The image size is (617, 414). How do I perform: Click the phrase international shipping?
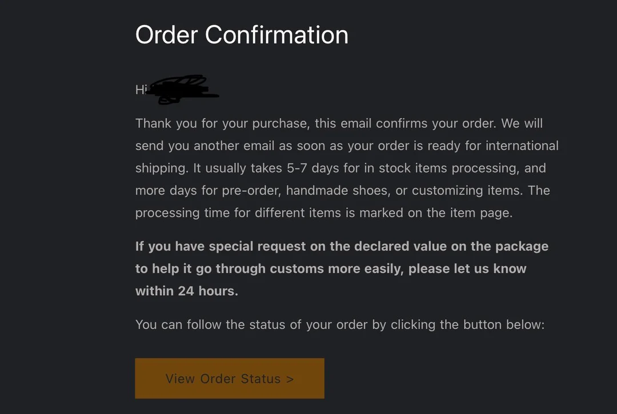point(523,145)
